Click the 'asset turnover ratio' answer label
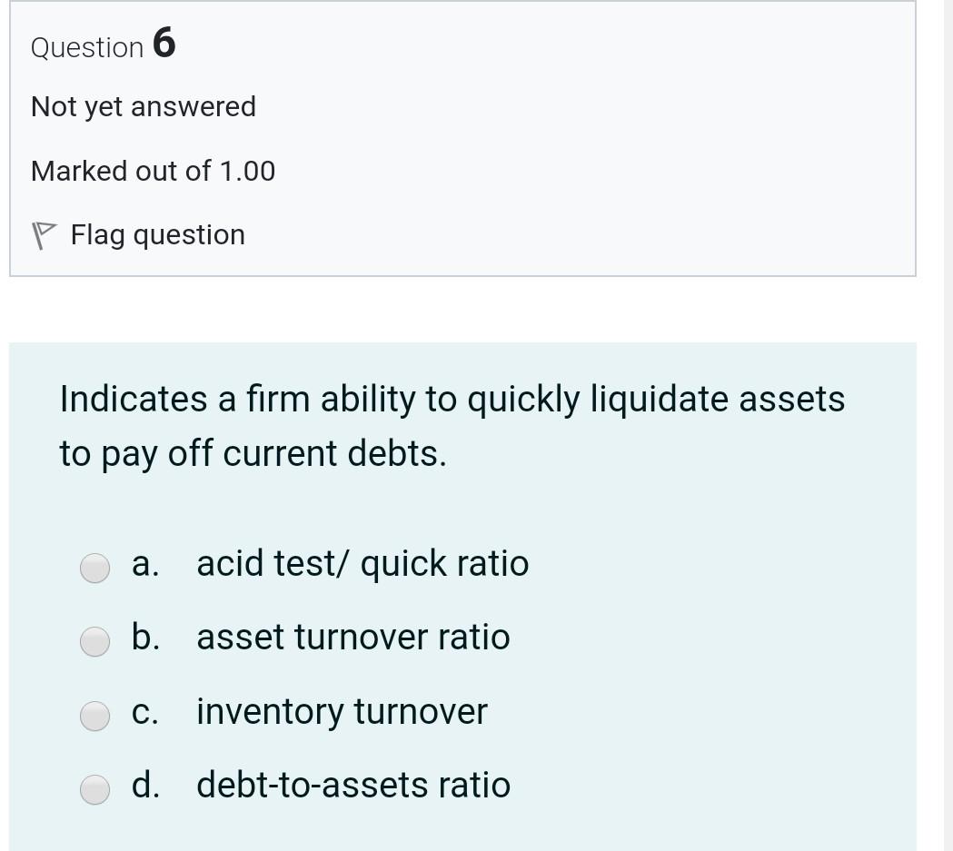Image resolution: width=953 pixels, height=851 pixels. pos(352,638)
